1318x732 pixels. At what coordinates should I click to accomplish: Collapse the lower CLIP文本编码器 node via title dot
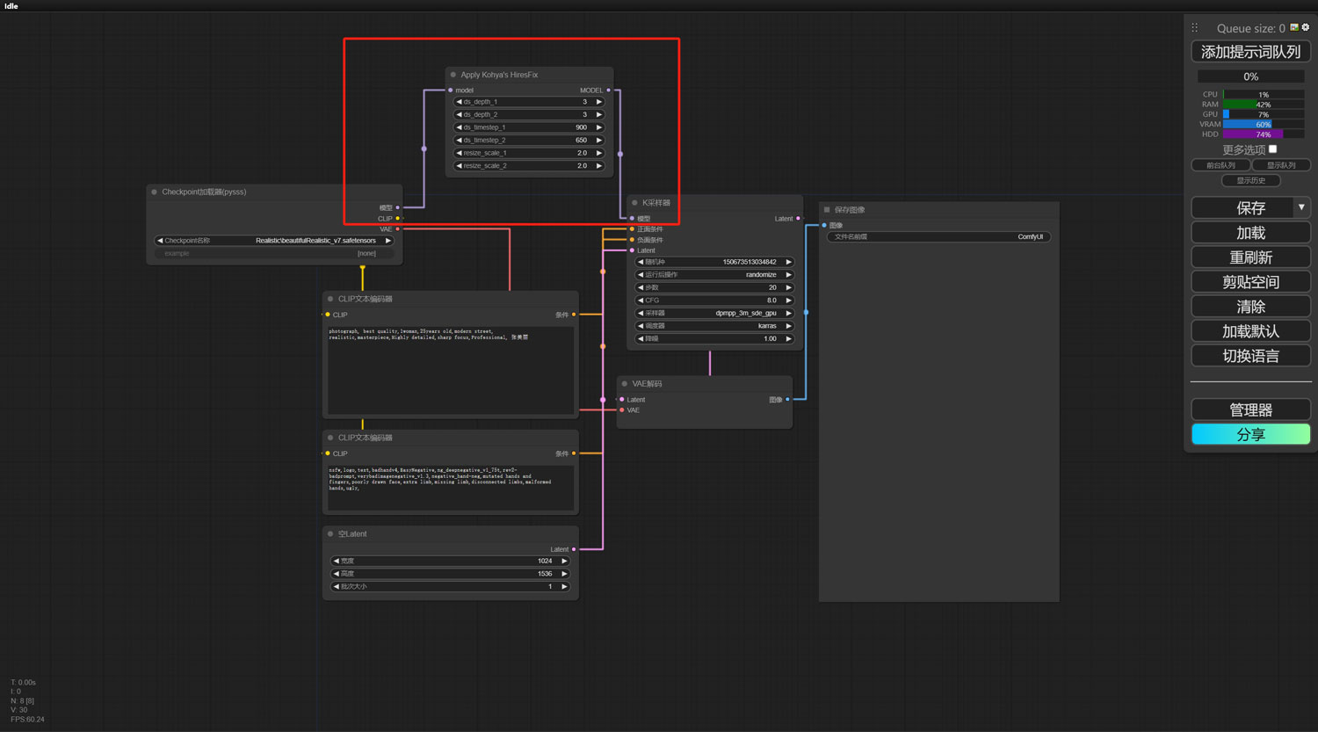[330, 438]
